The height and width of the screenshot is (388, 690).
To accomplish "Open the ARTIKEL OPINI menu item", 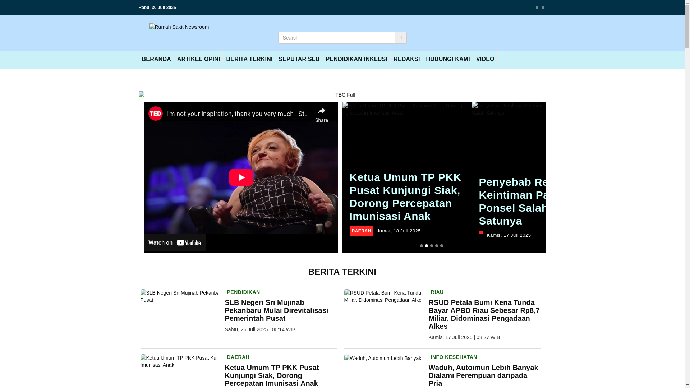I will tap(198, 59).
